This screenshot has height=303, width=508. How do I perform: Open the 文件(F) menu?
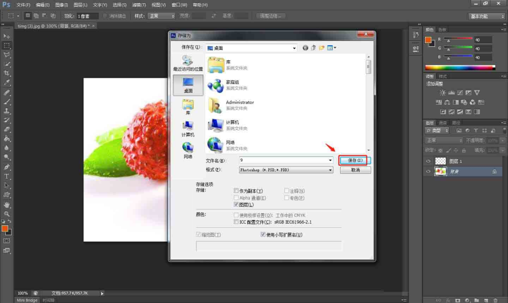point(24,5)
